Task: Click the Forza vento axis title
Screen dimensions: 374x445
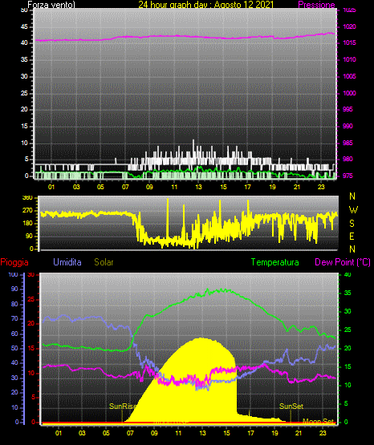Action: [x=51, y=5]
